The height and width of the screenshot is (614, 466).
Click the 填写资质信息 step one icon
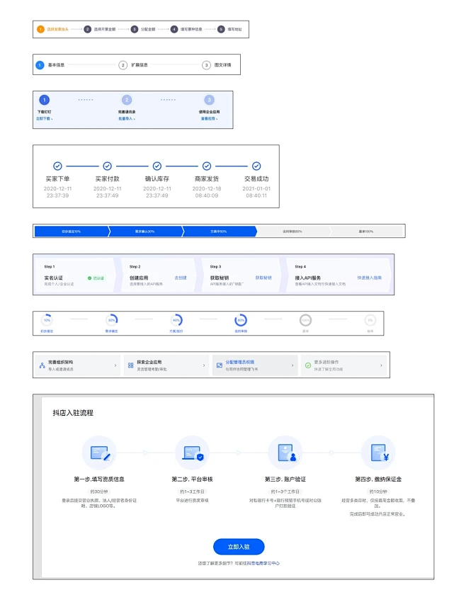[x=99, y=453]
